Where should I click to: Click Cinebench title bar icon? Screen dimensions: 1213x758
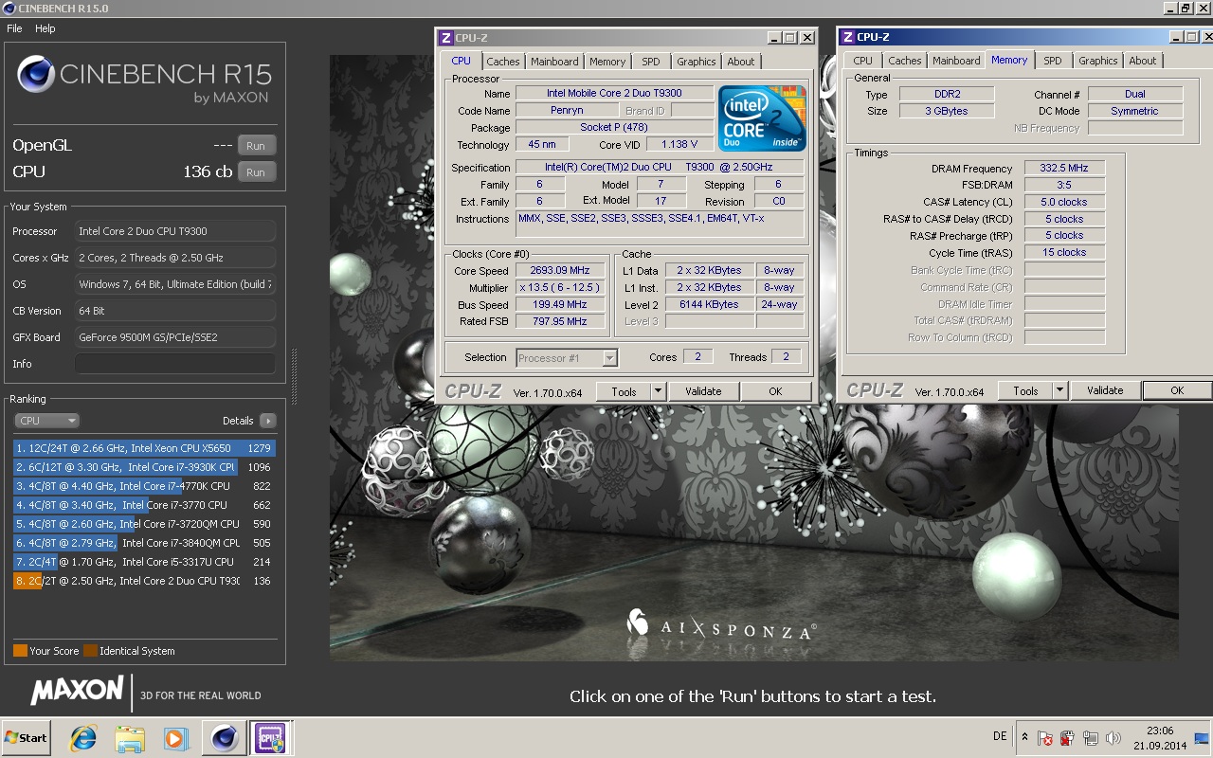point(9,8)
